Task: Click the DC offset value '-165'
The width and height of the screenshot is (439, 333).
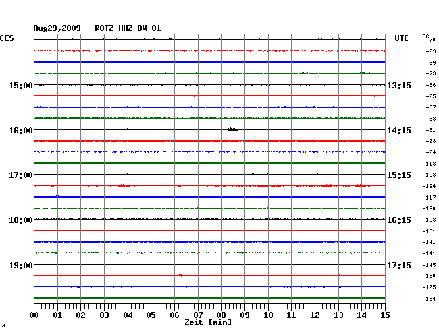Action: click(429, 287)
